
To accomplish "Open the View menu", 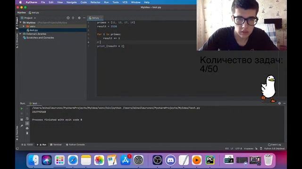I will (60, 2).
